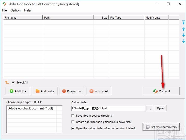Click the Add Folder button

pos(45,91)
